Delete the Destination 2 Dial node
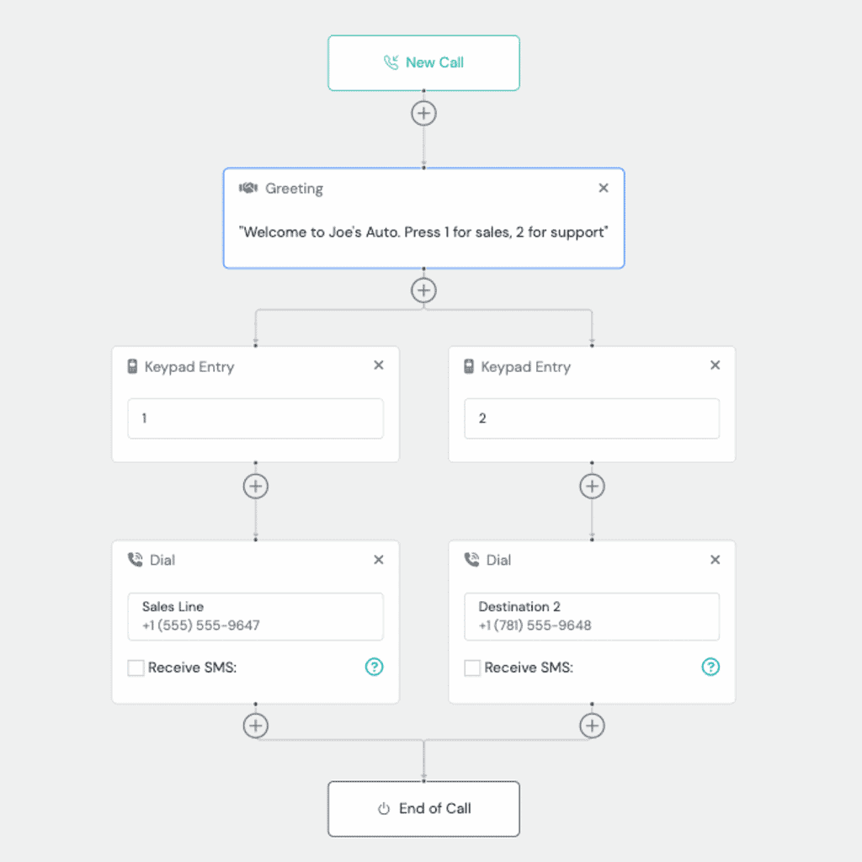This screenshot has width=862, height=862. tap(716, 560)
